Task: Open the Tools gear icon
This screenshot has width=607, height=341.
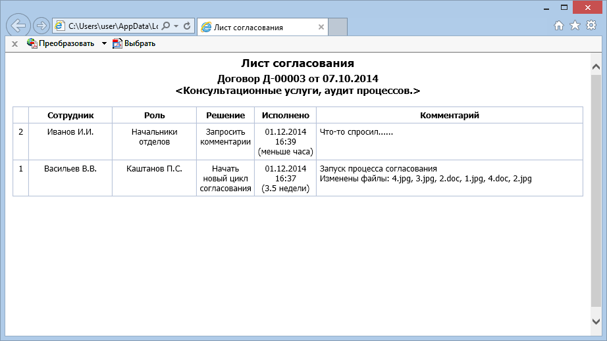Action: (591, 26)
